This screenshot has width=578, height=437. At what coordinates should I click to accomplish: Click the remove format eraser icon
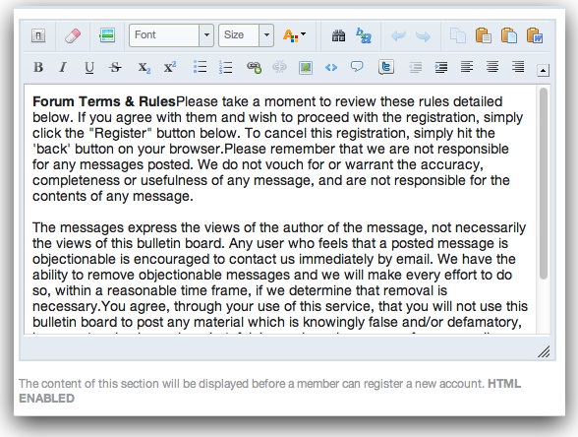coord(73,35)
